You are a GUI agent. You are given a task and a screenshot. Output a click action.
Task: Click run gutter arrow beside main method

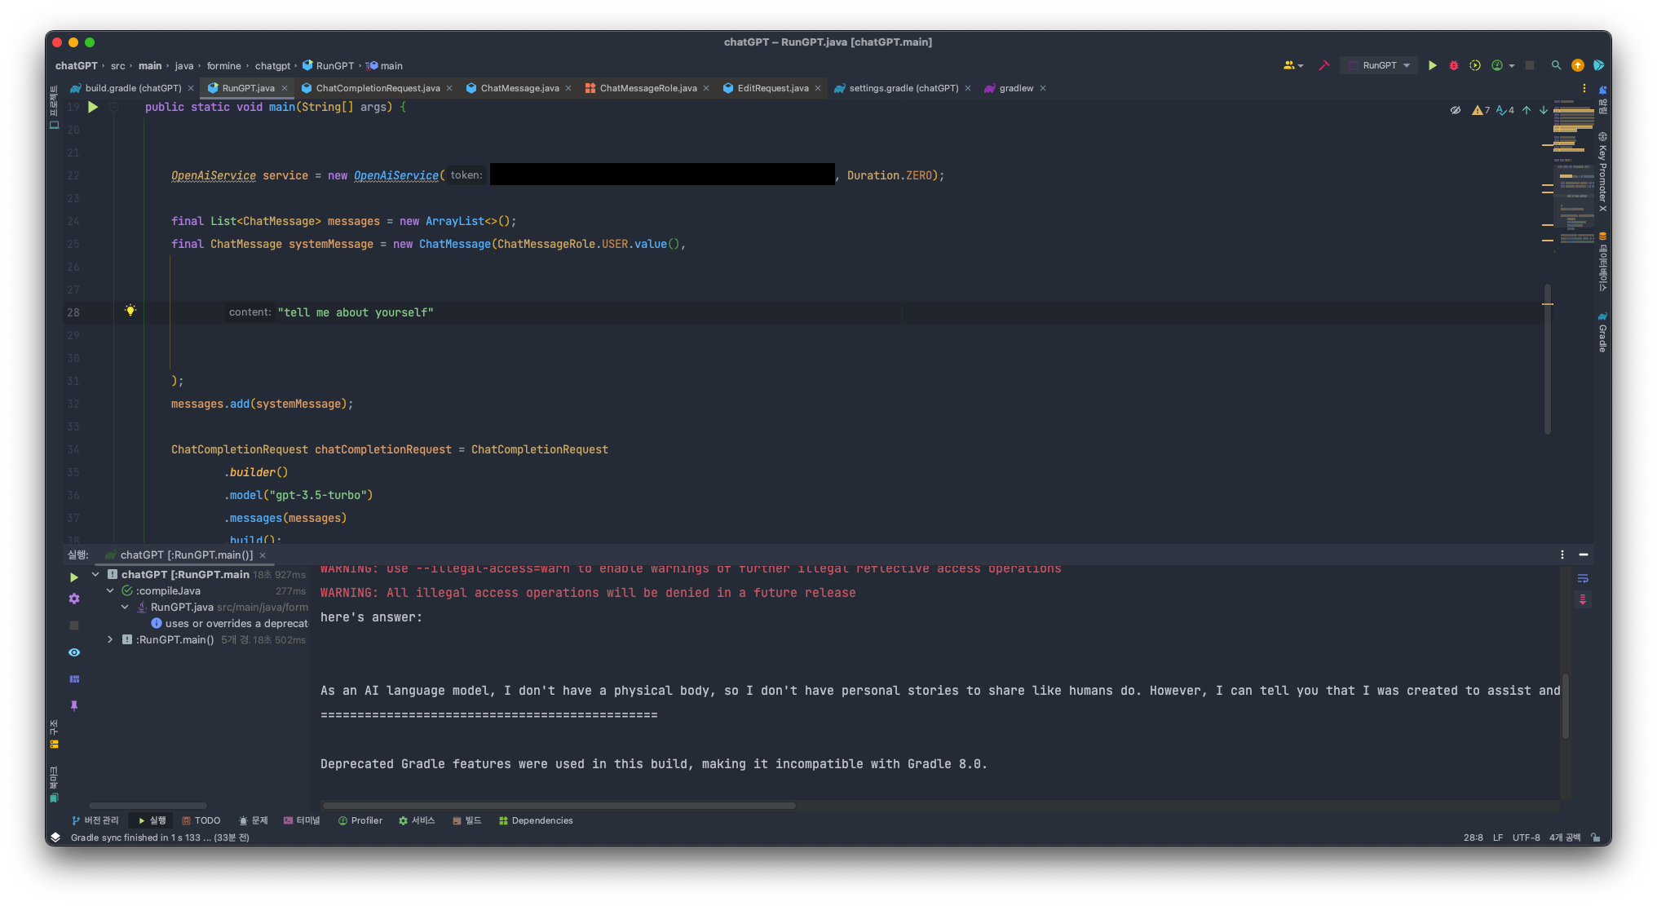(93, 107)
